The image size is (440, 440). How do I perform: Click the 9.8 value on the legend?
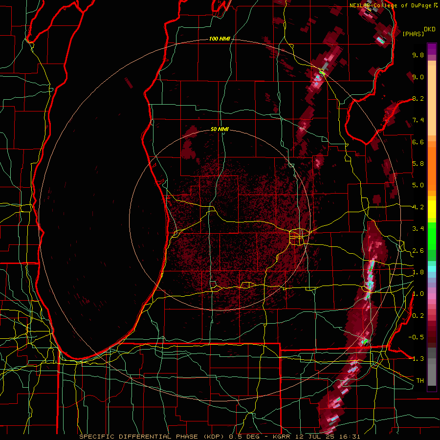(x=418, y=55)
